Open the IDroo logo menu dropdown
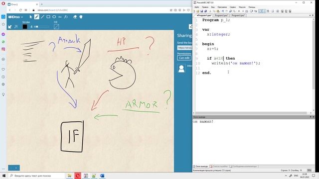The width and height of the screenshot is (319, 179). pos(15,17)
